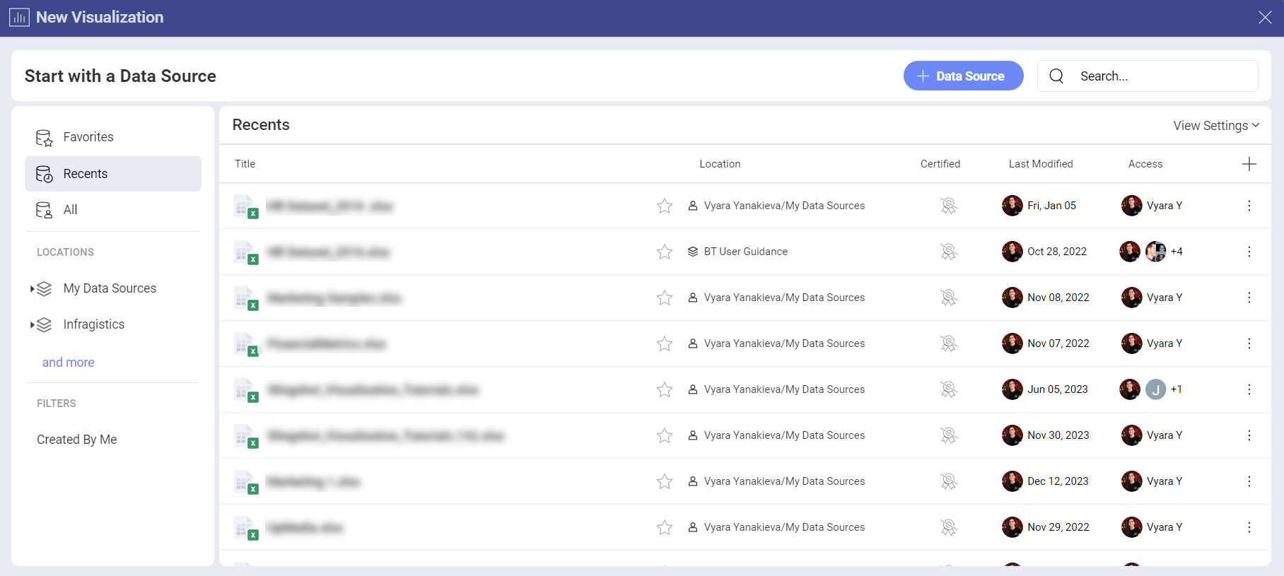Click the Certified column header
The image size is (1284, 576).
coord(940,164)
